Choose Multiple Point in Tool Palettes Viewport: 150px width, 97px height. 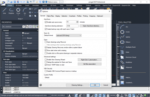click(128, 47)
